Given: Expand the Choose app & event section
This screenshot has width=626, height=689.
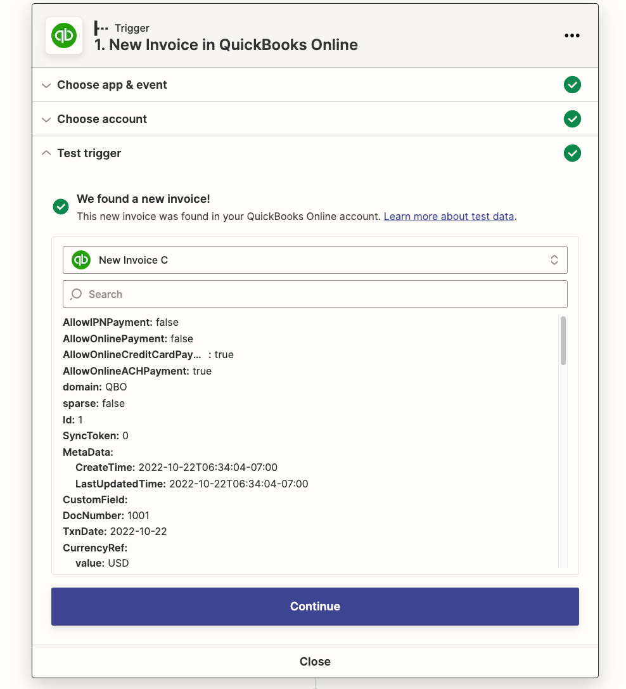Looking at the screenshot, I should [315, 85].
